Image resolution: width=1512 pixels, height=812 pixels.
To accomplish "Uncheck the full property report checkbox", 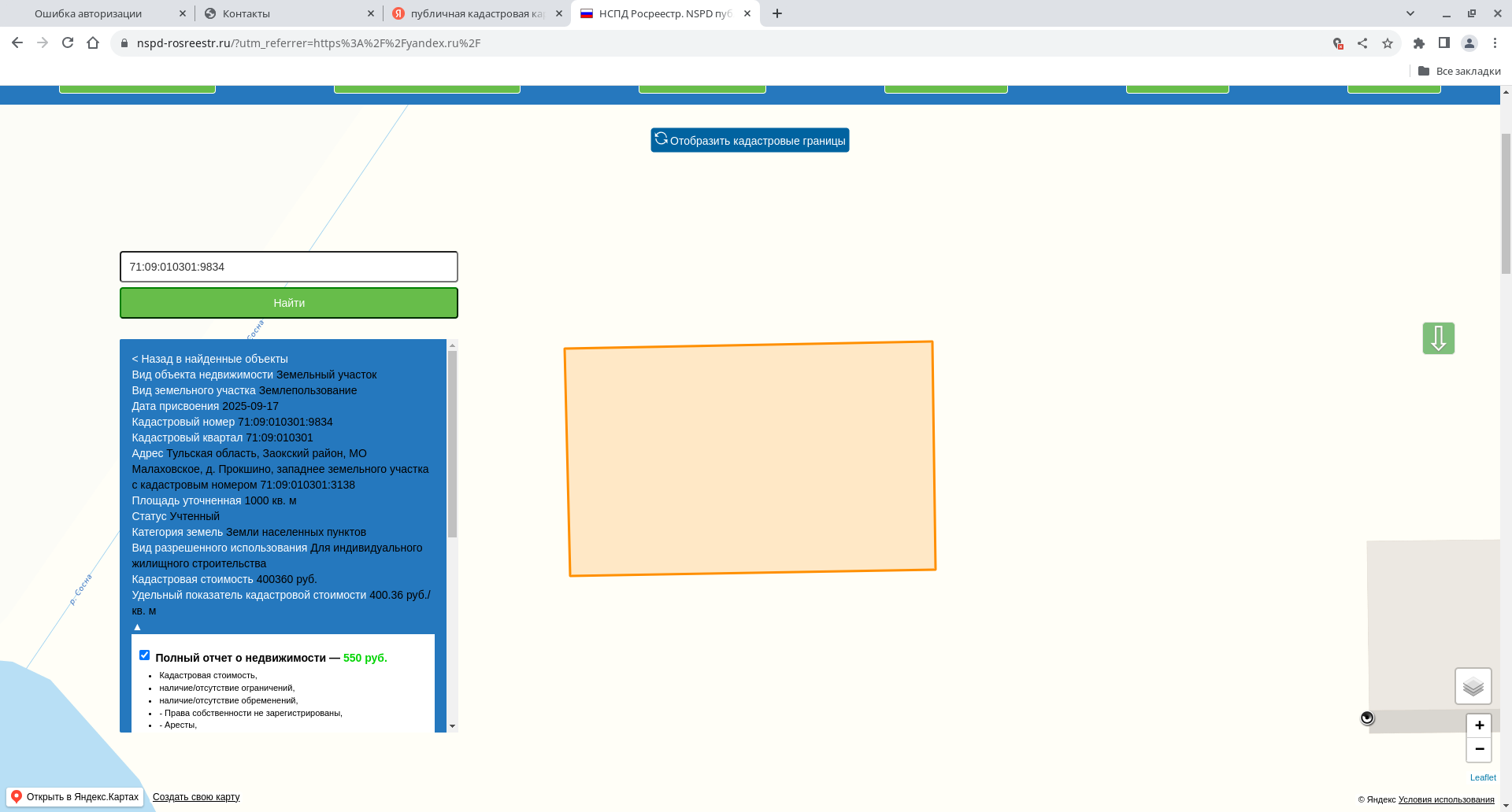I will click(144, 655).
